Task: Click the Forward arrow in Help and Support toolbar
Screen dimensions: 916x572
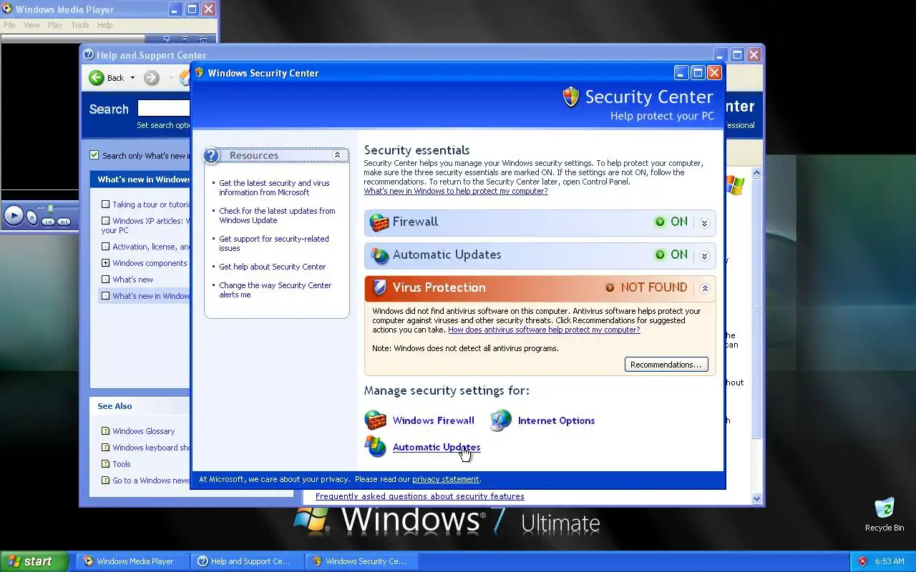Action: pos(151,78)
